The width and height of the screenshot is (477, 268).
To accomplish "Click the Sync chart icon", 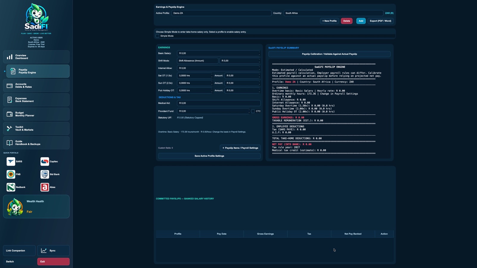I will (x=44, y=250).
